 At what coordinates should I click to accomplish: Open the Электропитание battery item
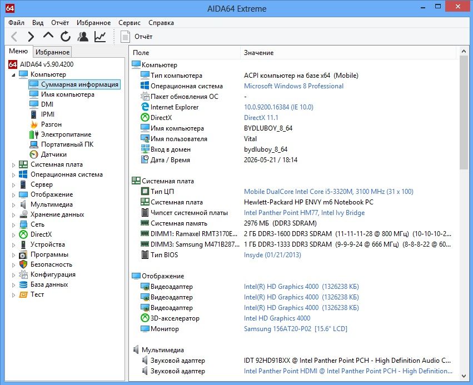pos(61,134)
